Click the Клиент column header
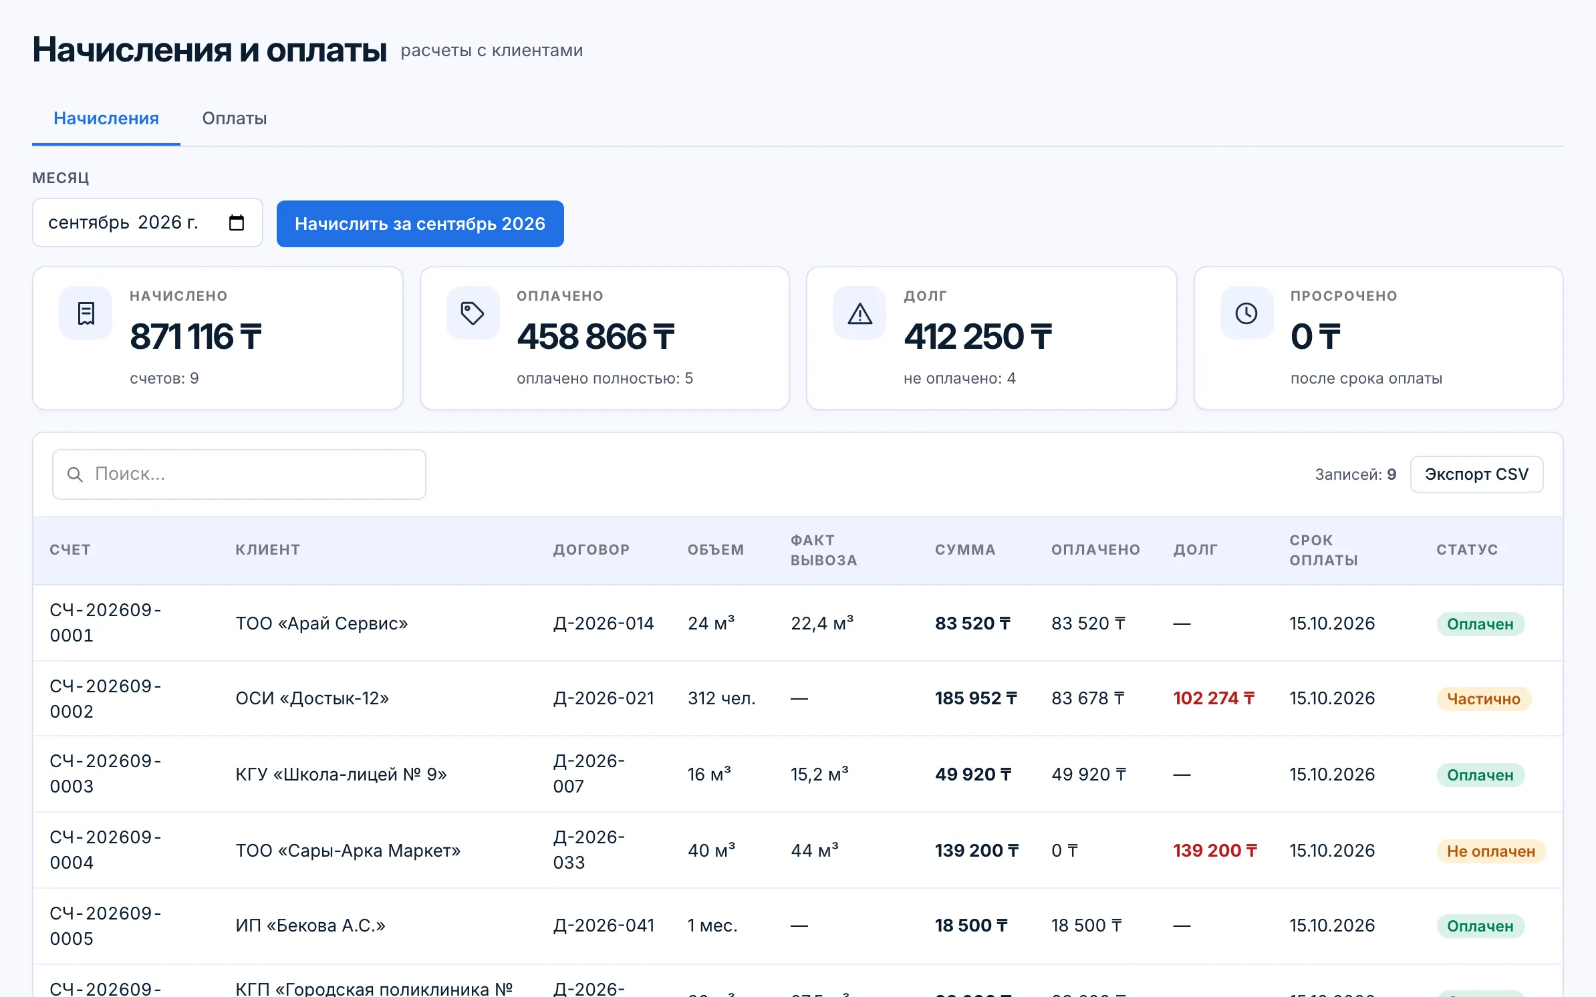This screenshot has height=997, width=1596. click(267, 550)
